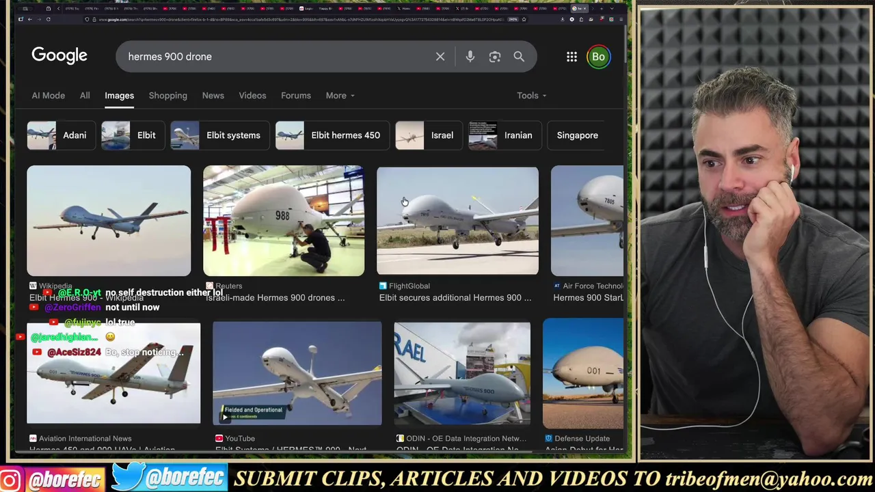Open the FlightGlobal drone on runway image
Image resolution: width=875 pixels, height=492 pixels.
point(457,221)
